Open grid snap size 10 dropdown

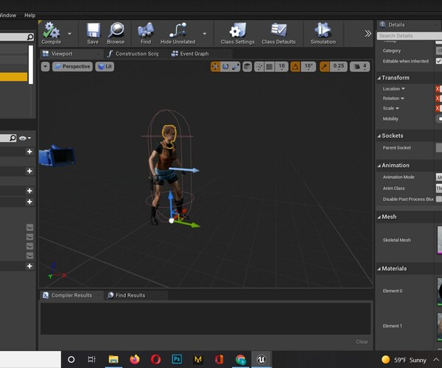point(281,67)
